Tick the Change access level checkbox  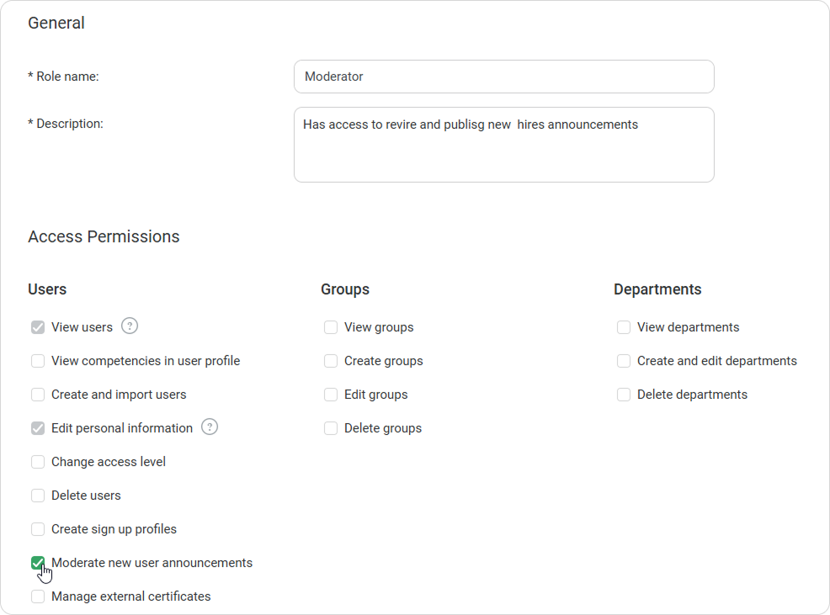(38, 462)
